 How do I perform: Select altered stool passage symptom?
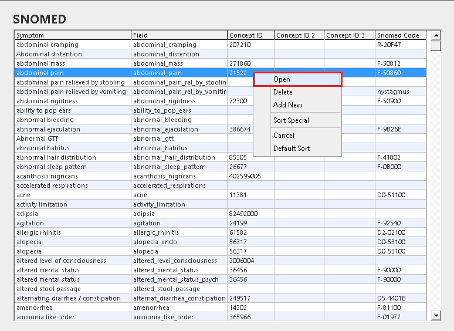[73, 289]
